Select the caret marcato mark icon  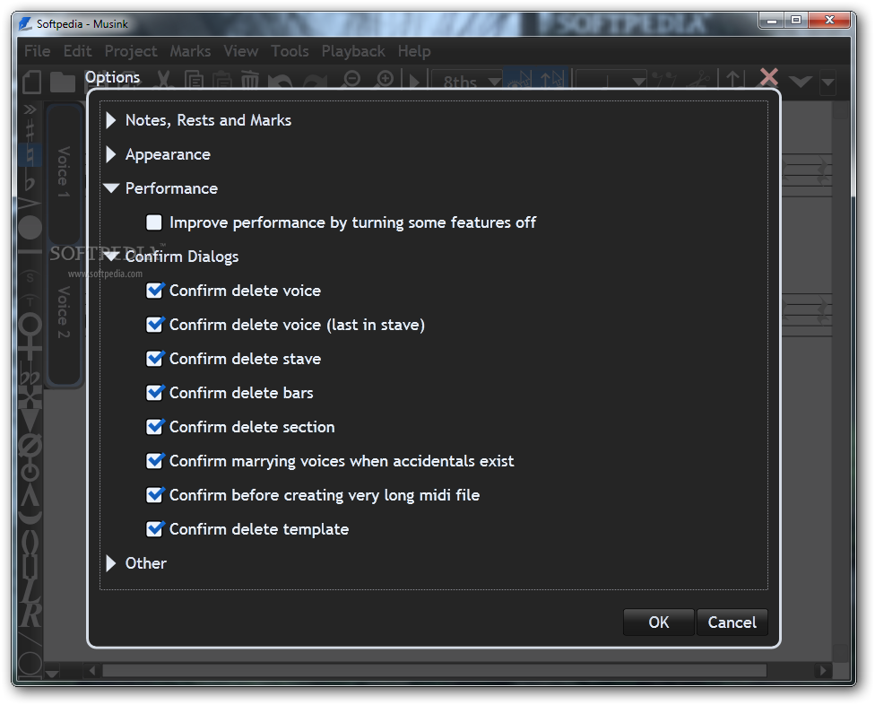(x=30, y=495)
